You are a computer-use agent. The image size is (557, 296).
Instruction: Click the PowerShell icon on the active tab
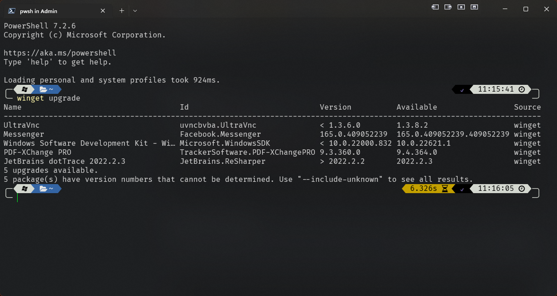(11, 10)
